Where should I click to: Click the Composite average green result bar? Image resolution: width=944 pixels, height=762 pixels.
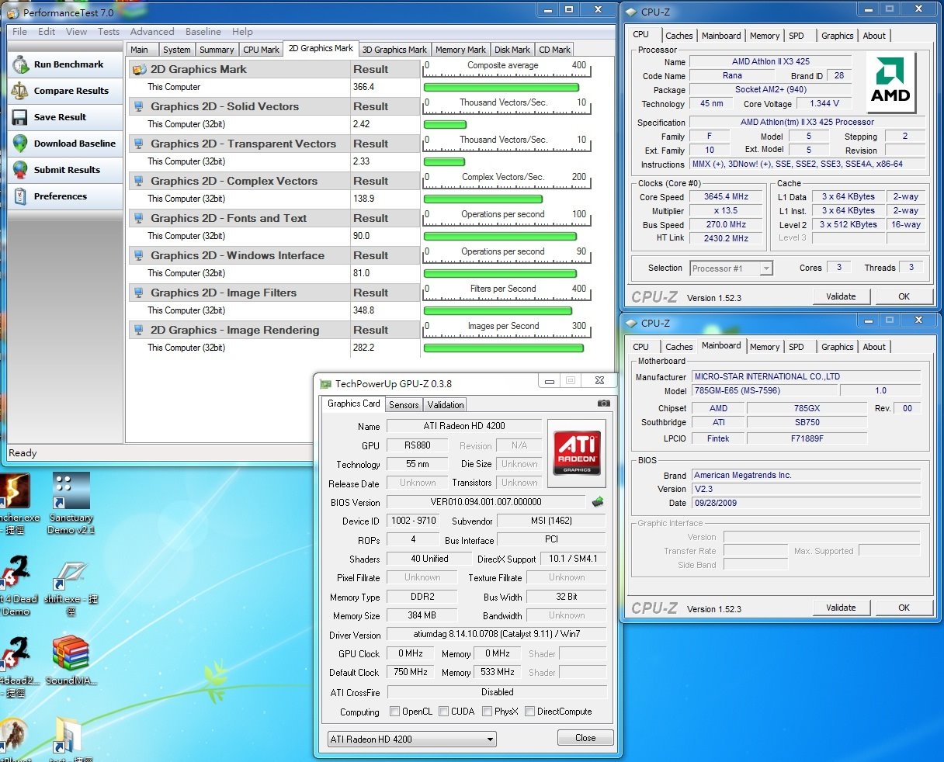tap(501, 88)
